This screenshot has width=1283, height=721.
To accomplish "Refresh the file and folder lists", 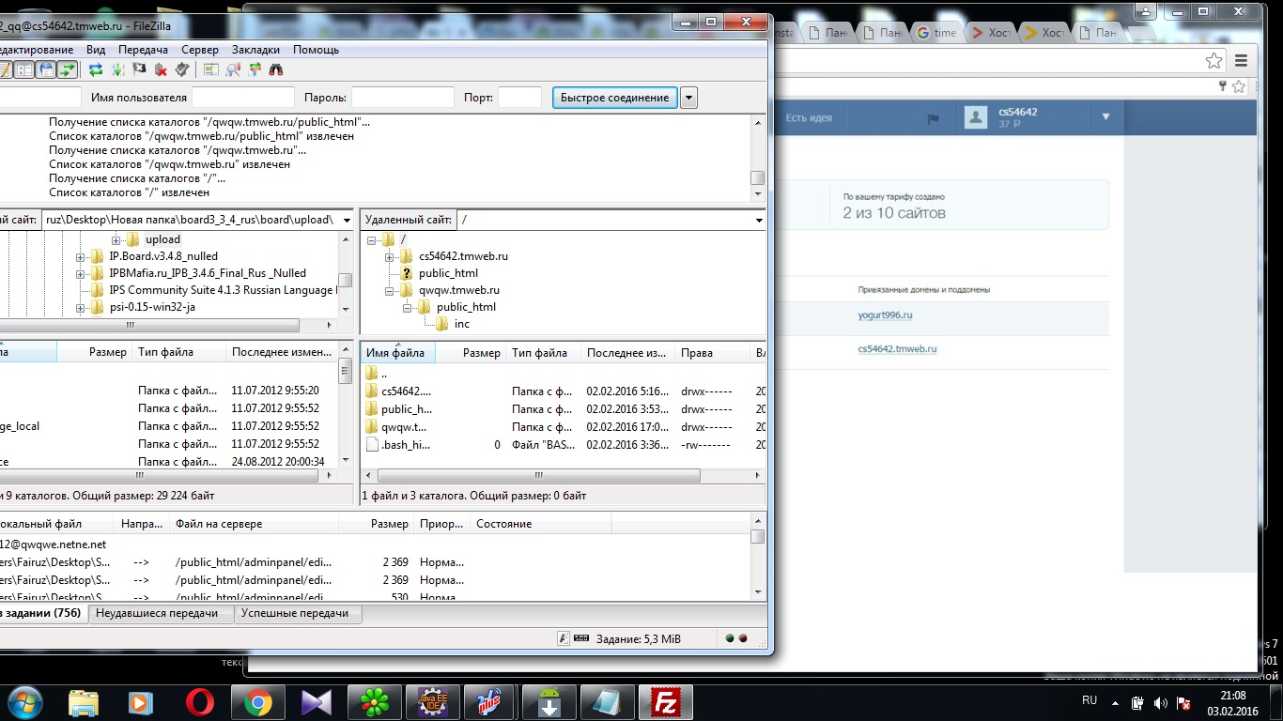I will tap(96, 69).
